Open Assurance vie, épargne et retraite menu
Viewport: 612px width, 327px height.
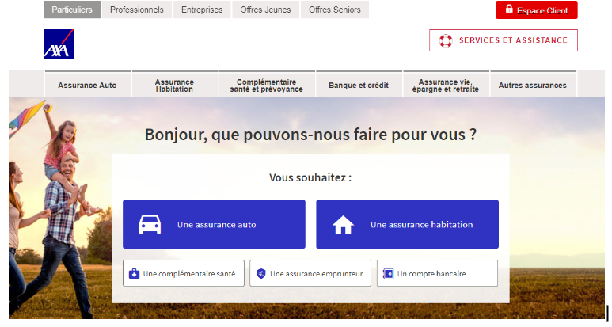click(x=446, y=84)
